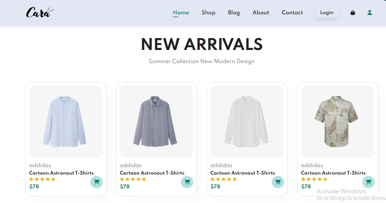Open the floral short-sleeve shirt image

coord(337,121)
